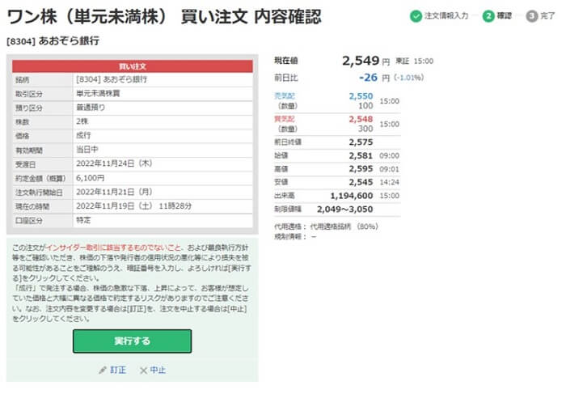566x394 pixels.
Task: Click the 口座区分 row label
Action: pos(29,221)
